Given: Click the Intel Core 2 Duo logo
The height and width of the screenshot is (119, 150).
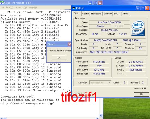Looking at the screenshot, I should pos(138,28).
